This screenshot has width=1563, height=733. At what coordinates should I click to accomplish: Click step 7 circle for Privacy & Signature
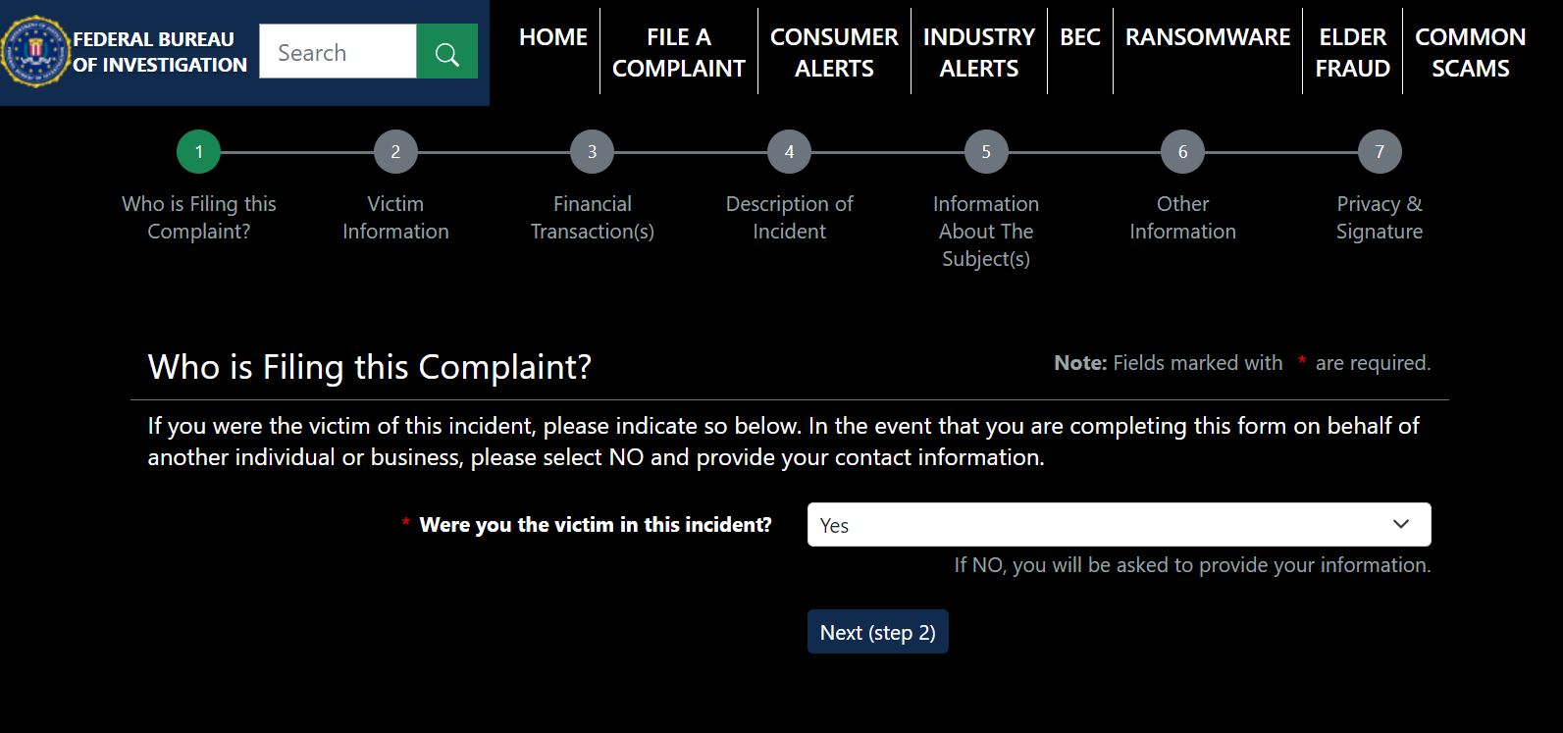tap(1380, 151)
